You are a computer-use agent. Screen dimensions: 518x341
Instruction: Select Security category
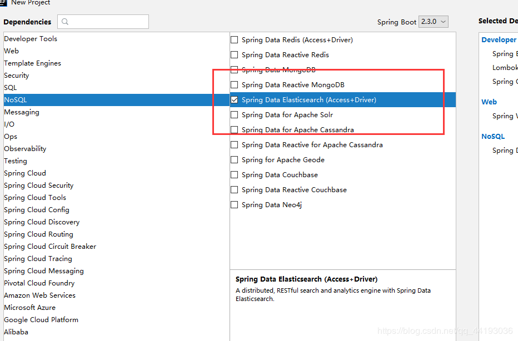116,76
